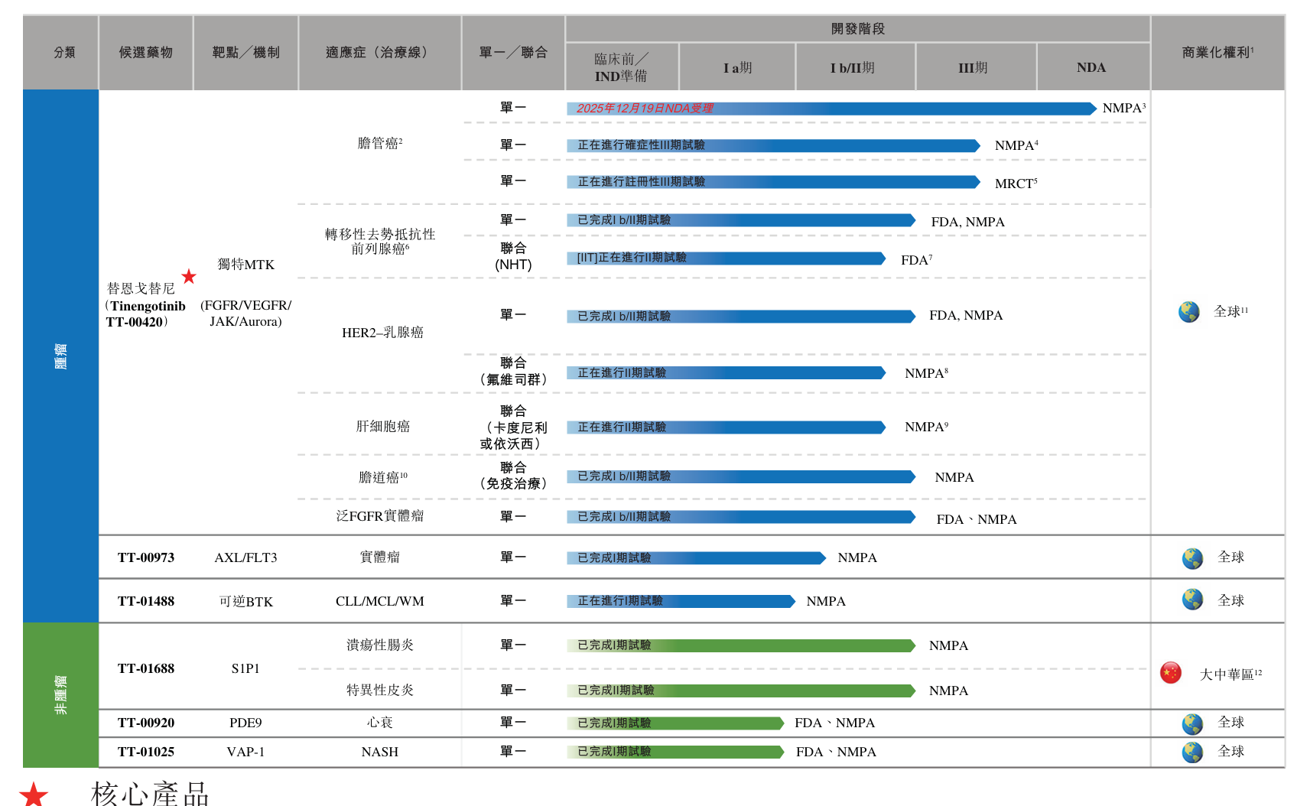Image resolution: width=1297 pixels, height=806 pixels.
Task: Click the 已完成II期試驗 green bar
Action: tap(740, 691)
